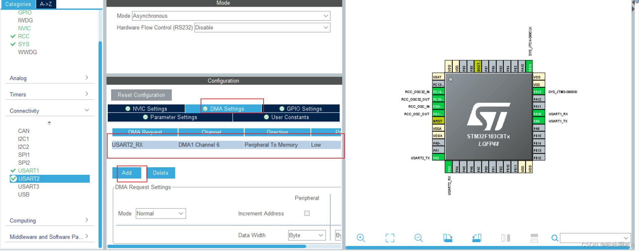Switch to the NVIC Settings tab
Viewport: 639px width, 251px height.
point(146,109)
